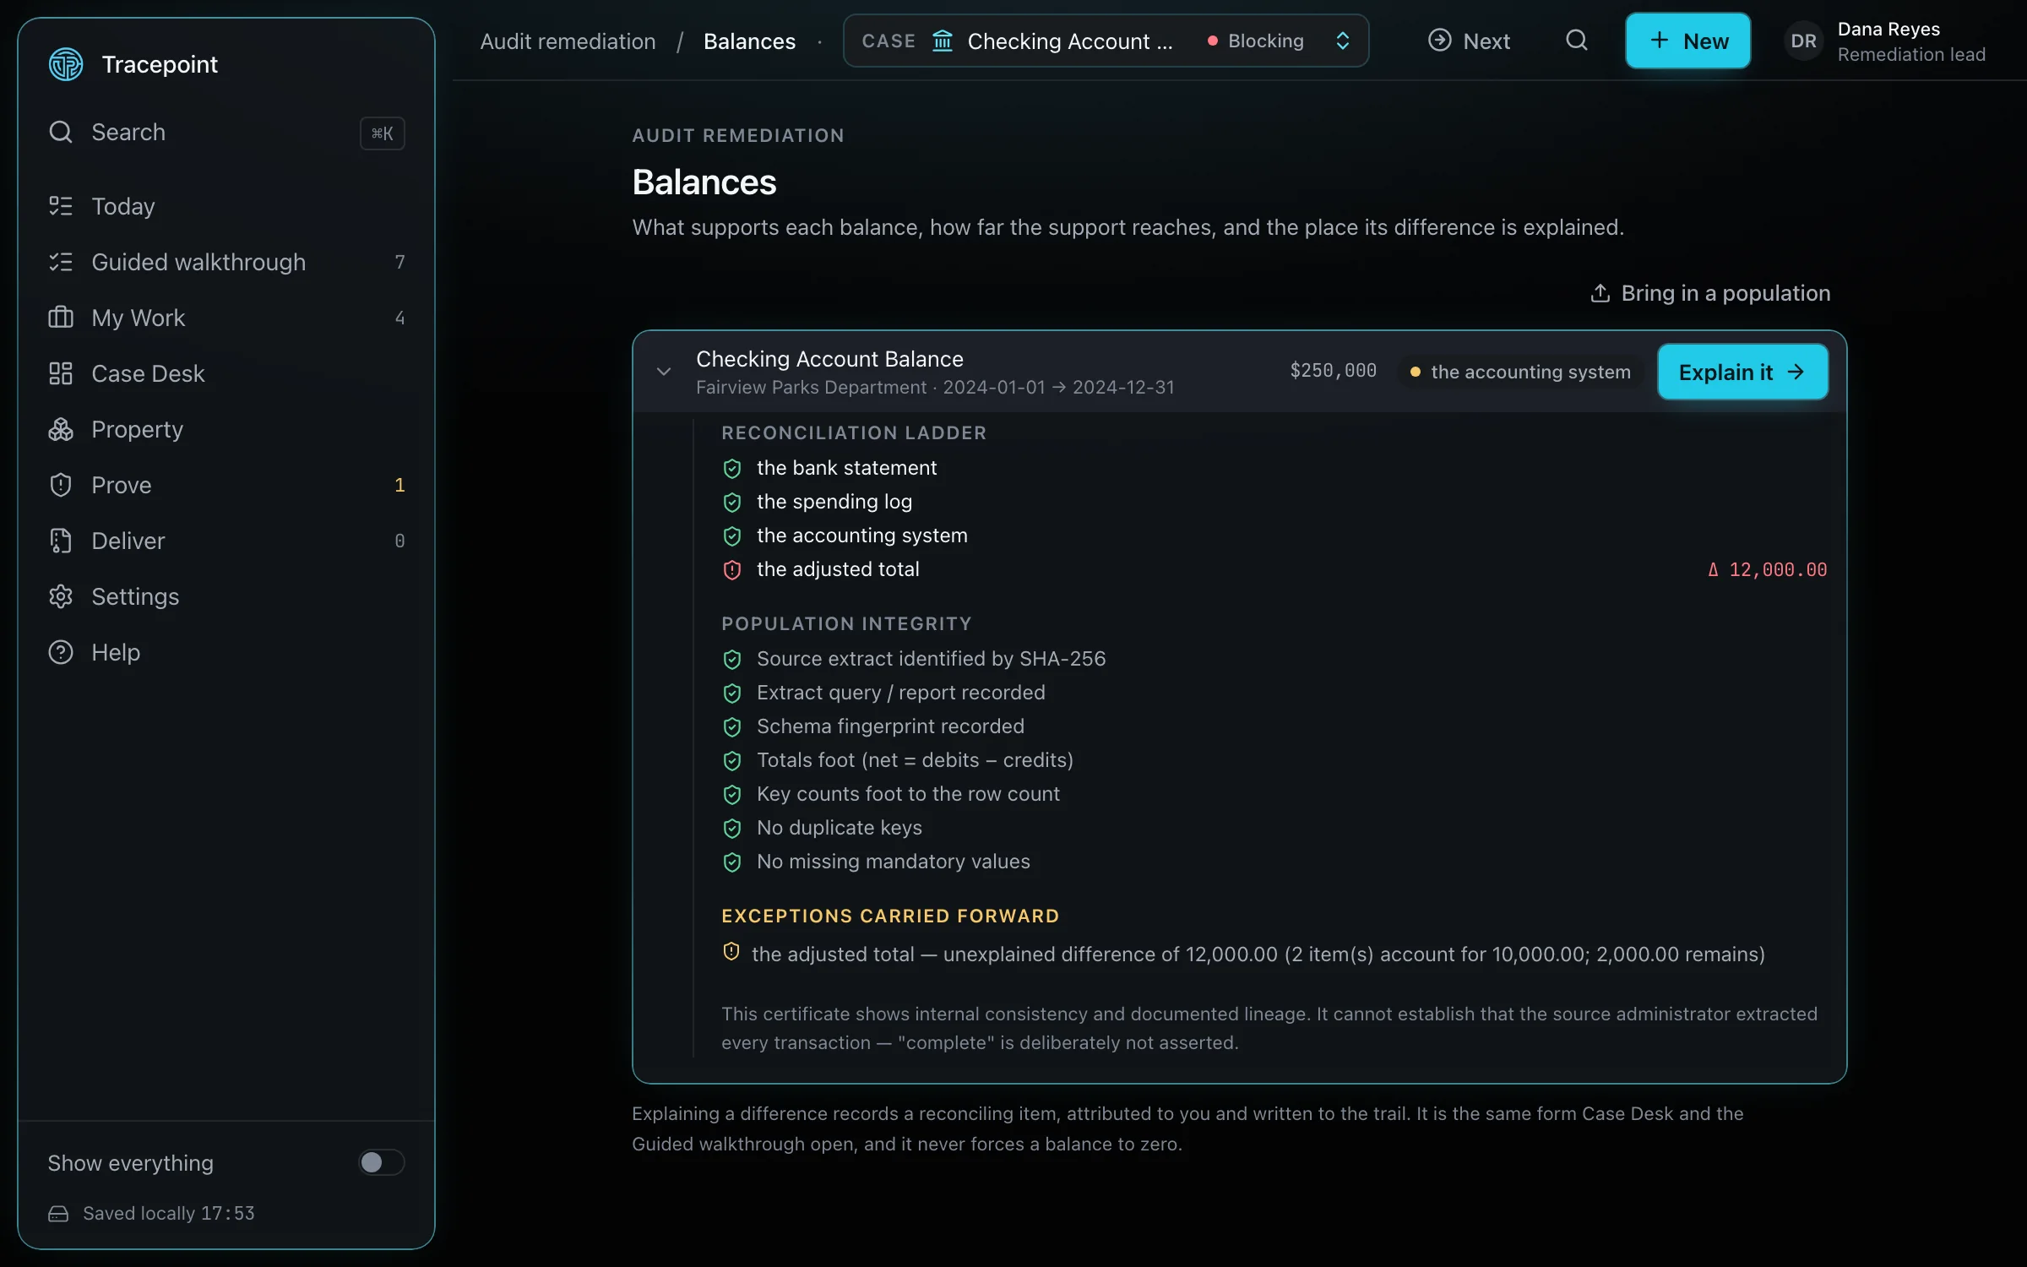Open the case selector up-down arrows
Viewport: 2027px width, 1267px height.
pyautogui.click(x=1342, y=41)
